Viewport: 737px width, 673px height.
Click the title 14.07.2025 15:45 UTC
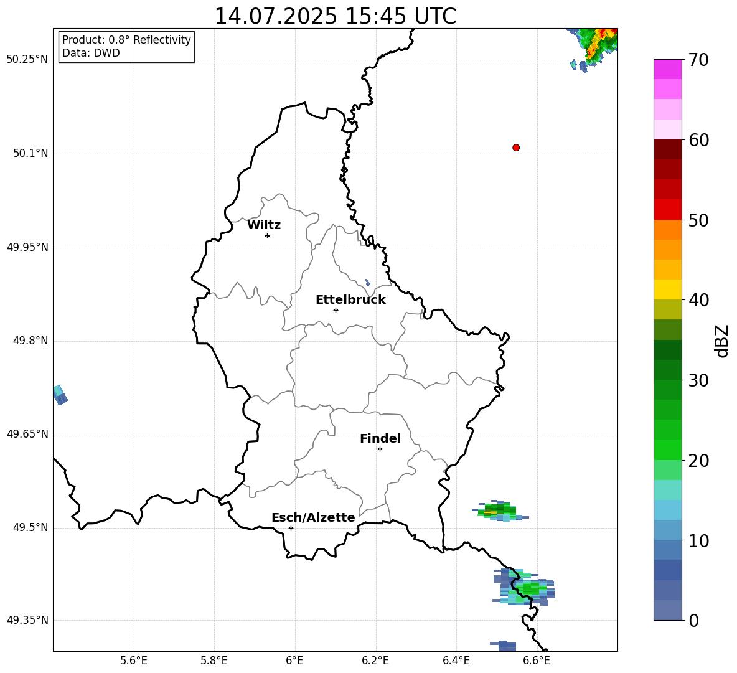[335, 16]
